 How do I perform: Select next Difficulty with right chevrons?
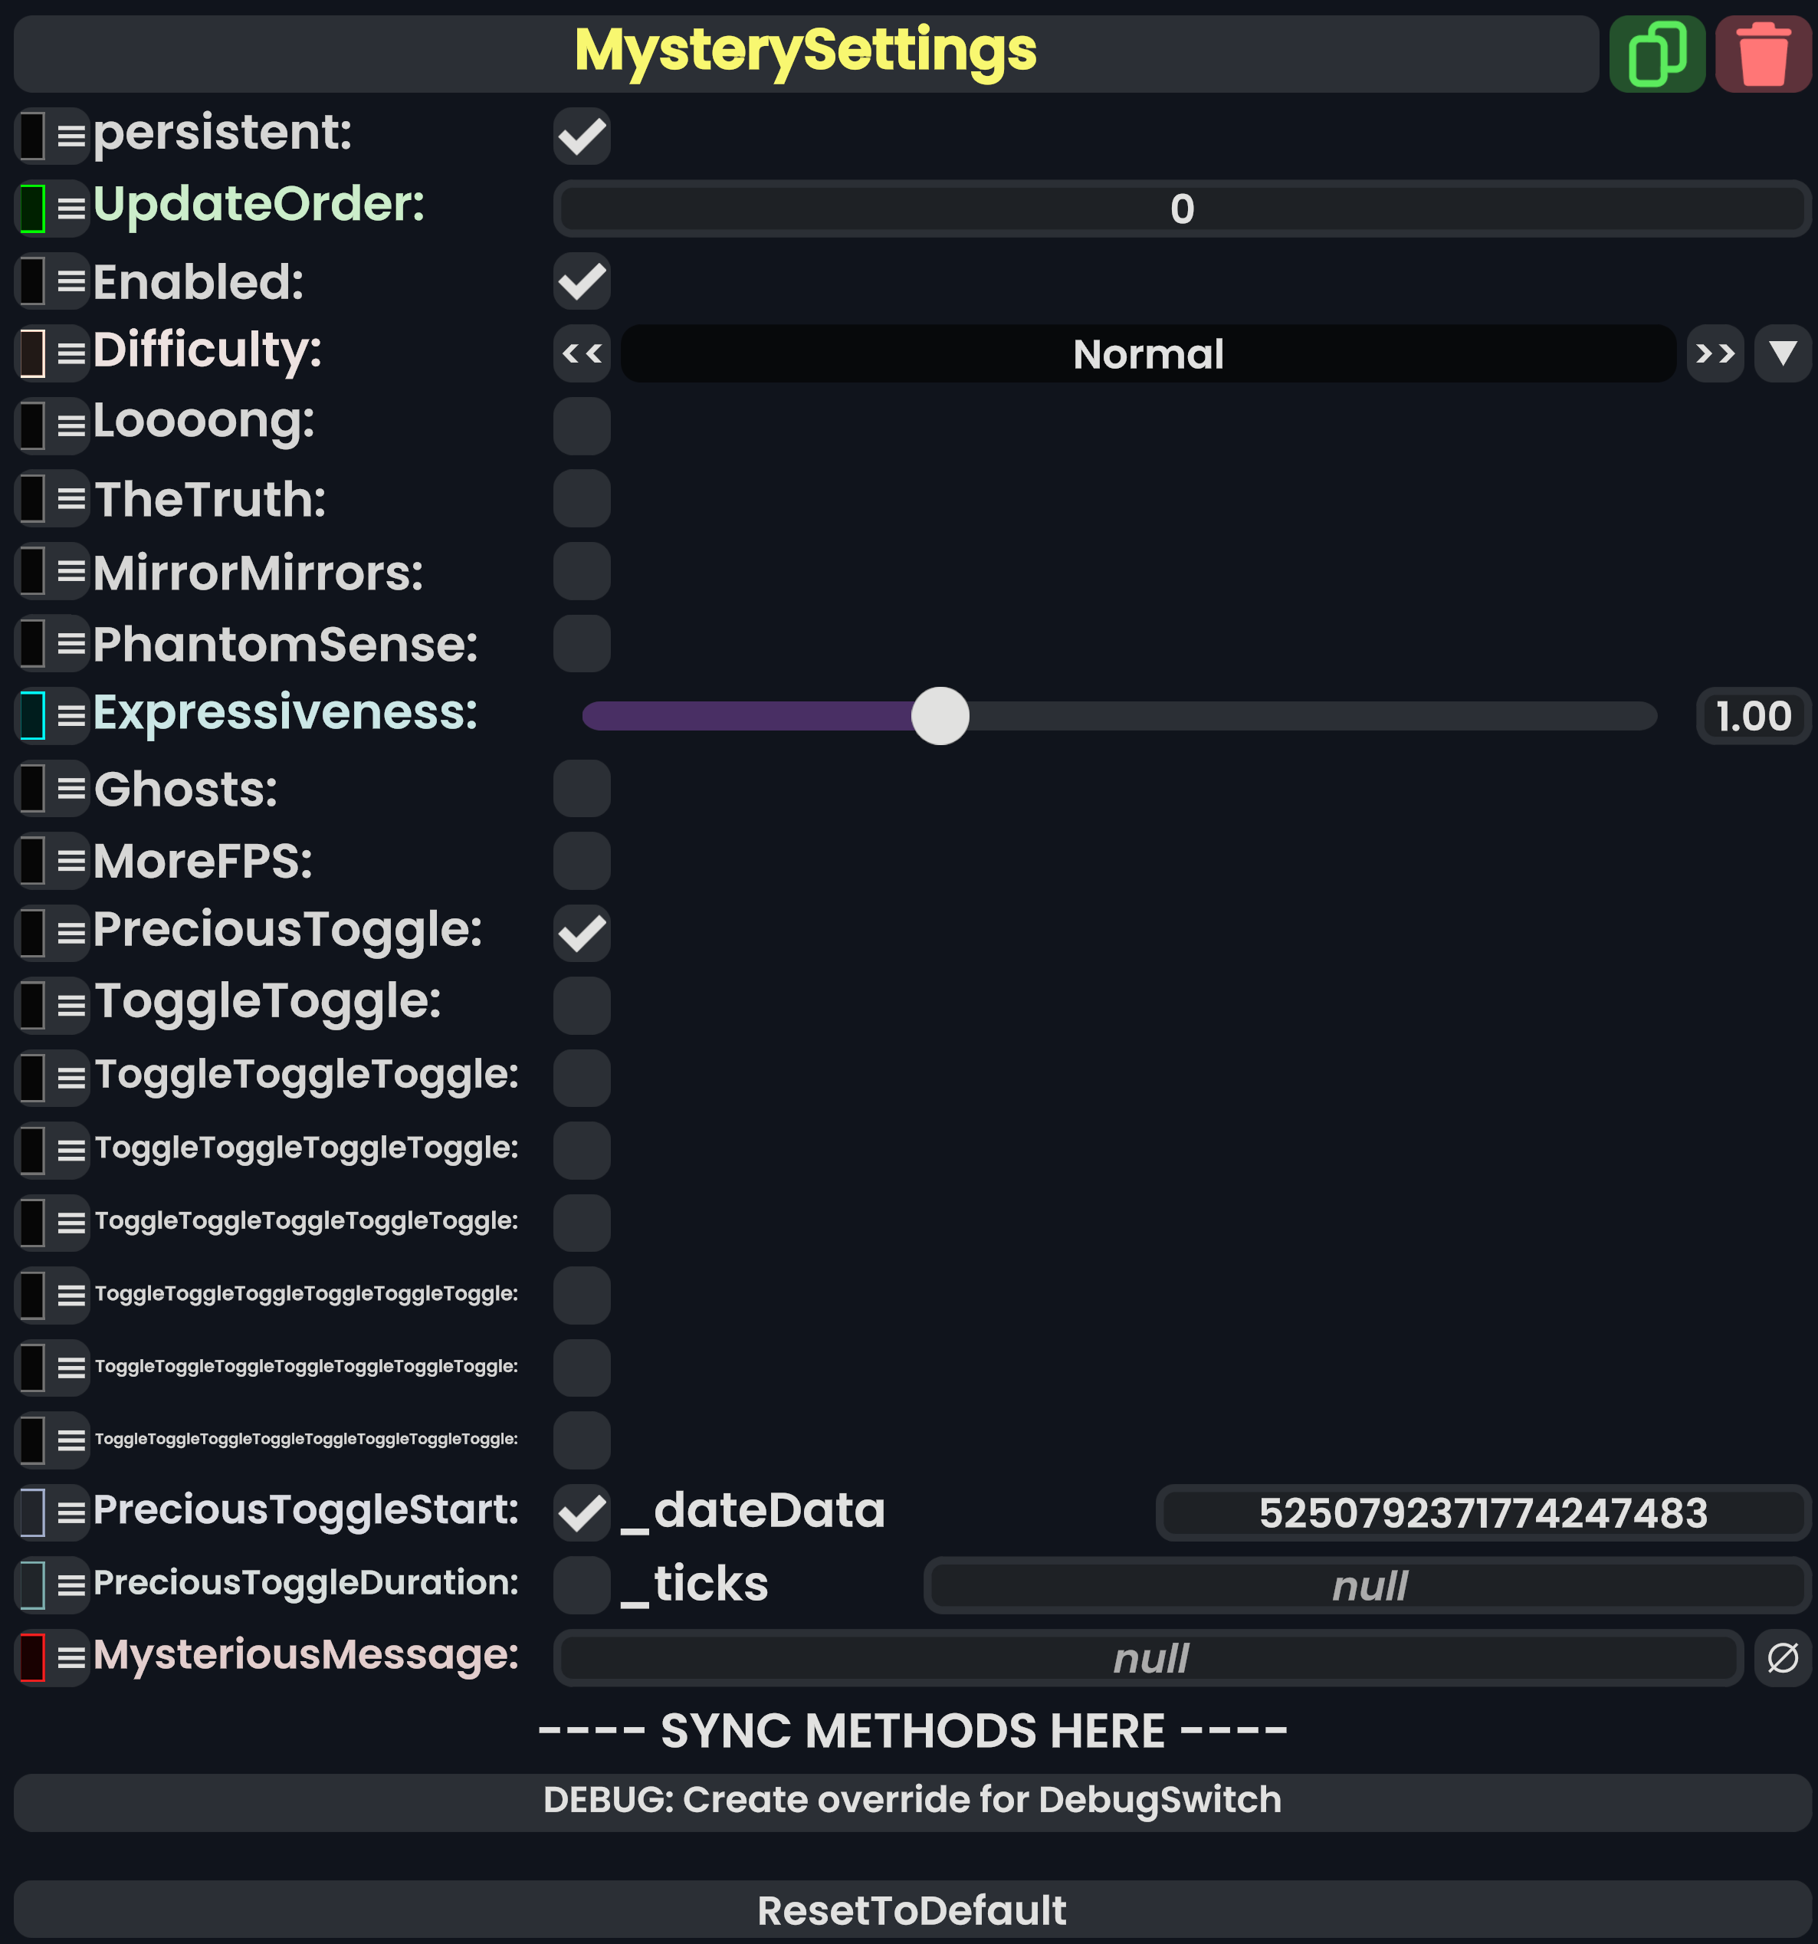[x=1715, y=353]
